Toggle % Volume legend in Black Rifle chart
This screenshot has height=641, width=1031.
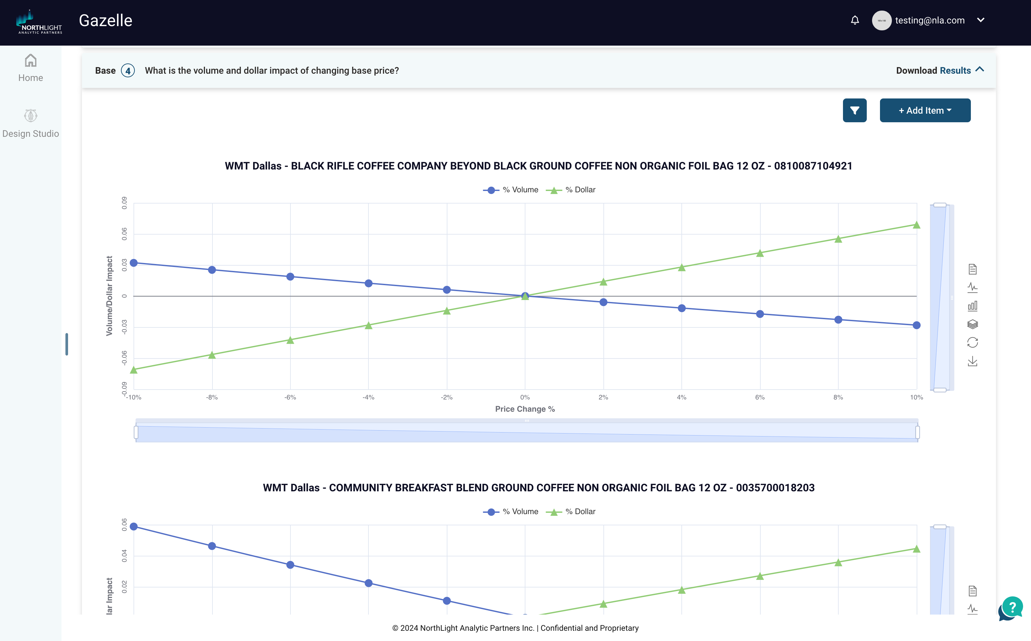tap(511, 190)
